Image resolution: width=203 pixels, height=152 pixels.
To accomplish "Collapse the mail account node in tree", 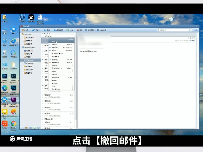I will 21,47.
